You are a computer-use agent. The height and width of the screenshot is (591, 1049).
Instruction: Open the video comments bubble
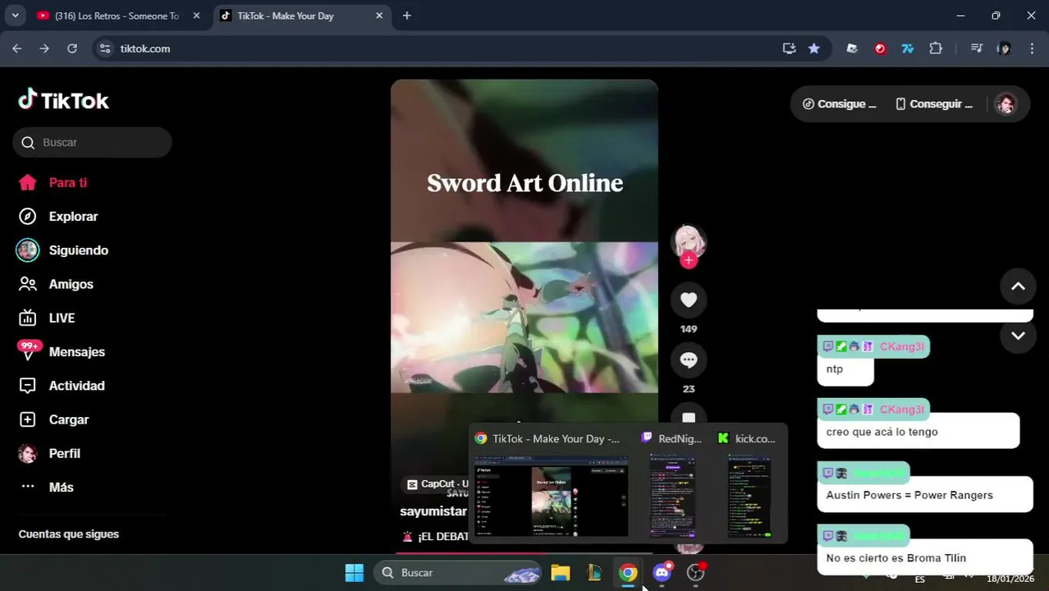(689, 360)
